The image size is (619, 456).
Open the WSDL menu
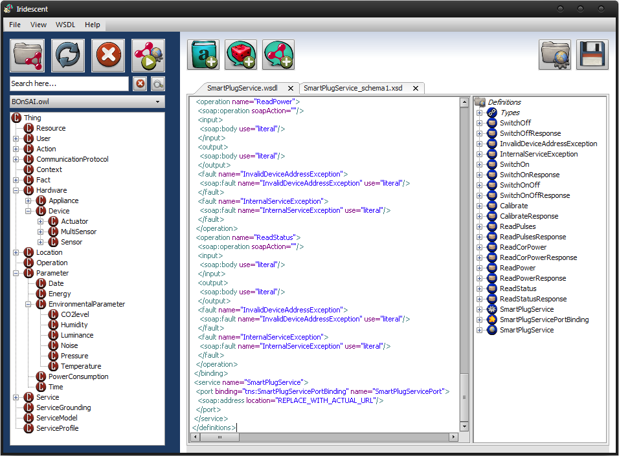pyautogui.click(x=65, y=25)
